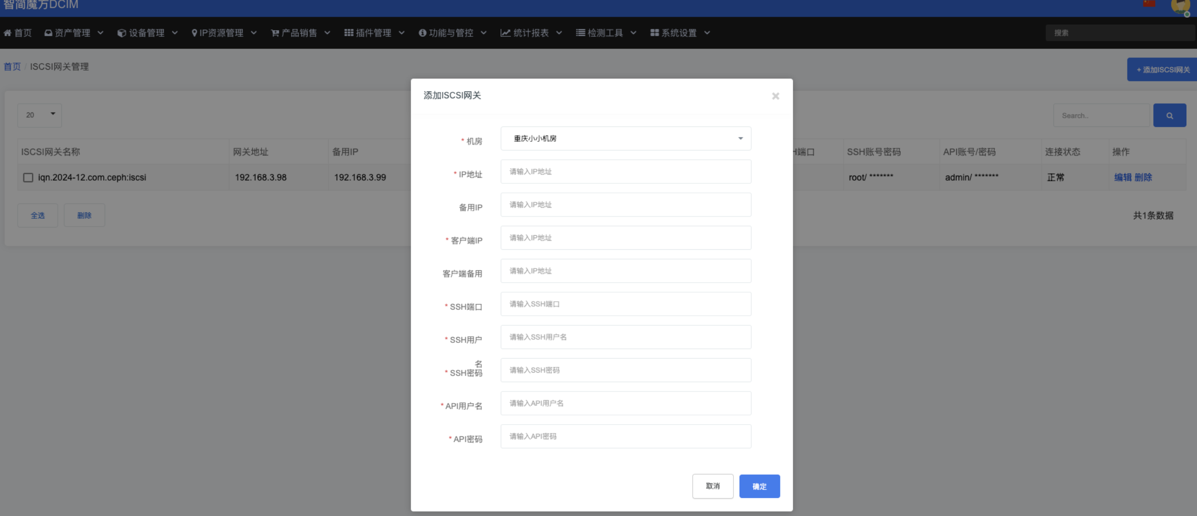Click the table Search.. input field
1197x516 pixels.
click(1101, 116)
